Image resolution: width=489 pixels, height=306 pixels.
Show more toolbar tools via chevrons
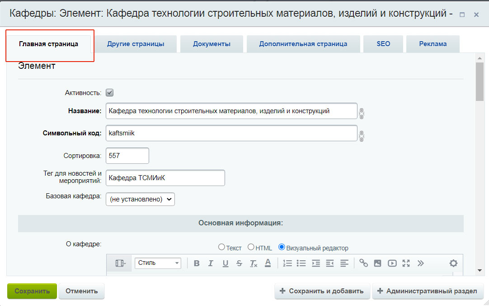click(x=420, y=263)
